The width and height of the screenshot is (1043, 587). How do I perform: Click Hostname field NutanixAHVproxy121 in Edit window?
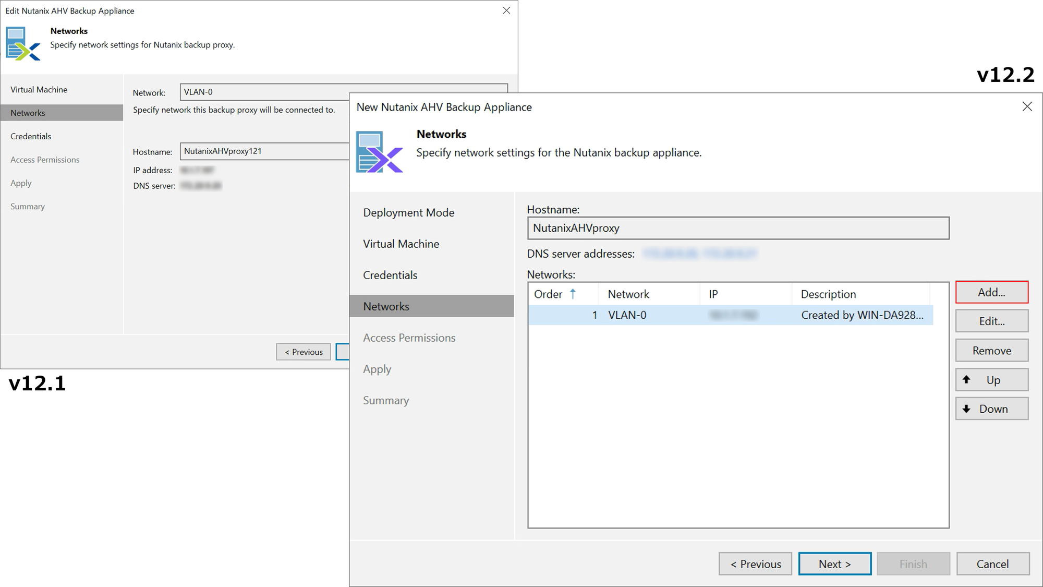click(x=265, y=151)
